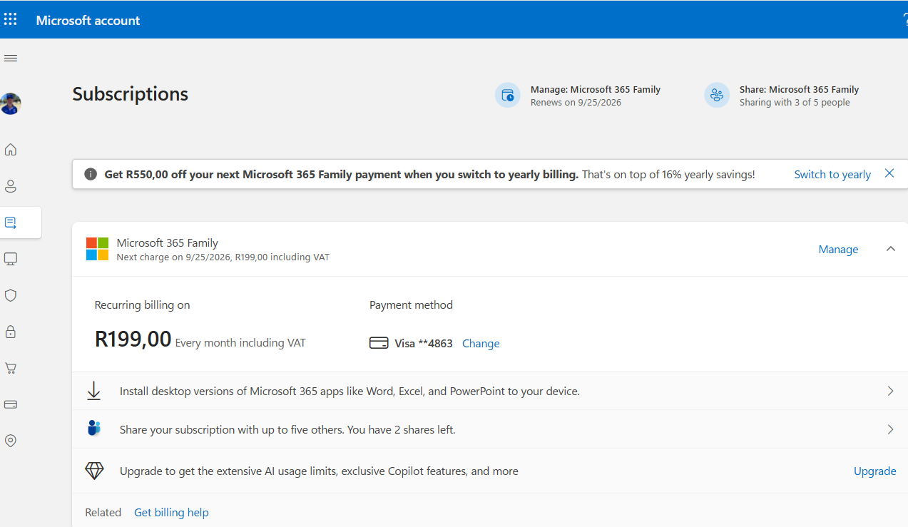
Task: Click the Payment method label
Action: 411,305
